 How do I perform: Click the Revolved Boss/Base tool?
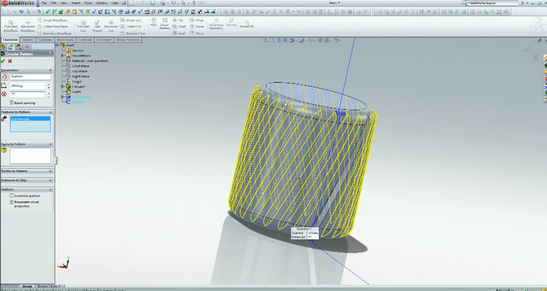[28, 26]
